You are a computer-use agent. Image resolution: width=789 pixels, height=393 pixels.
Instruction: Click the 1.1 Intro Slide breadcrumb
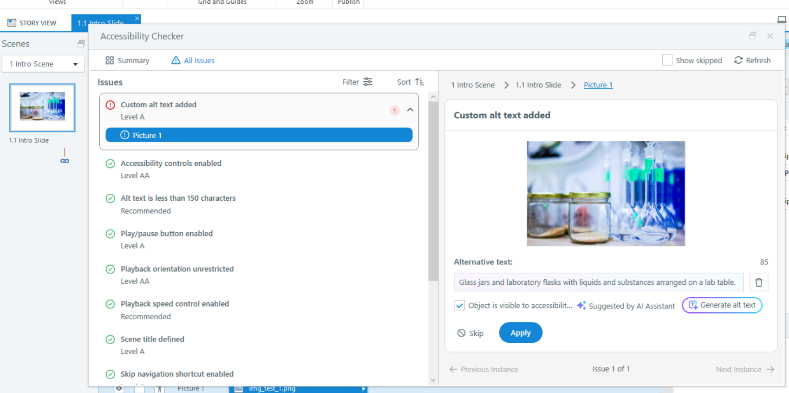pos(538,85)
